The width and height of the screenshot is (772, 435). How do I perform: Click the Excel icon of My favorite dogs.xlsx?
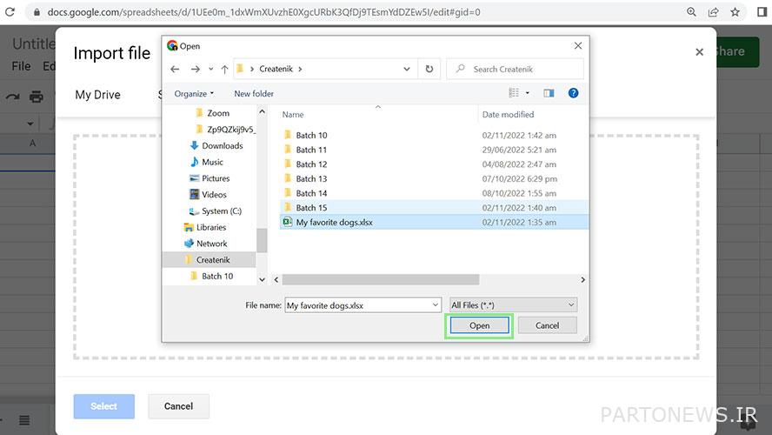coord(287,222)
